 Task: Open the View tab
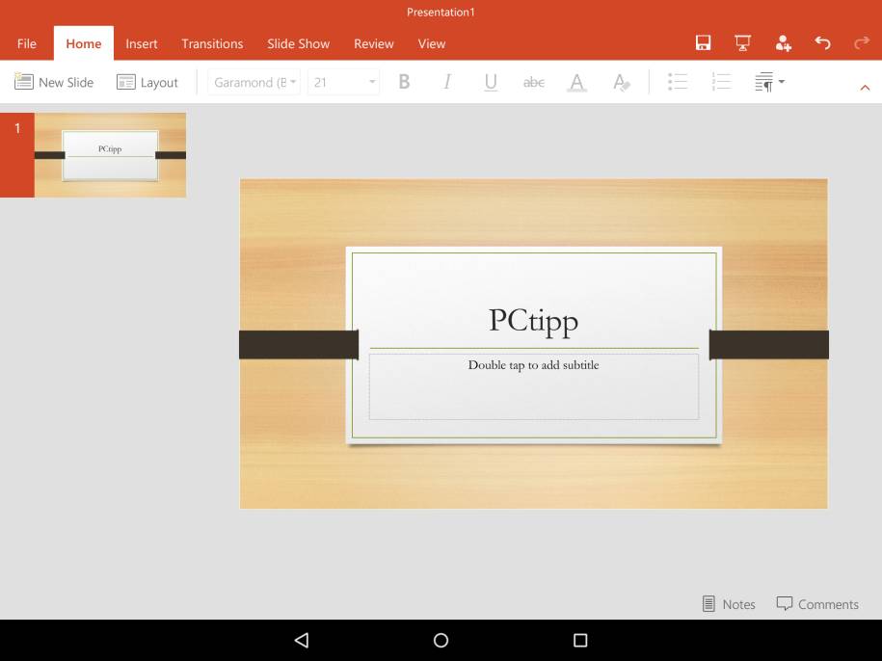click(432, 44)
